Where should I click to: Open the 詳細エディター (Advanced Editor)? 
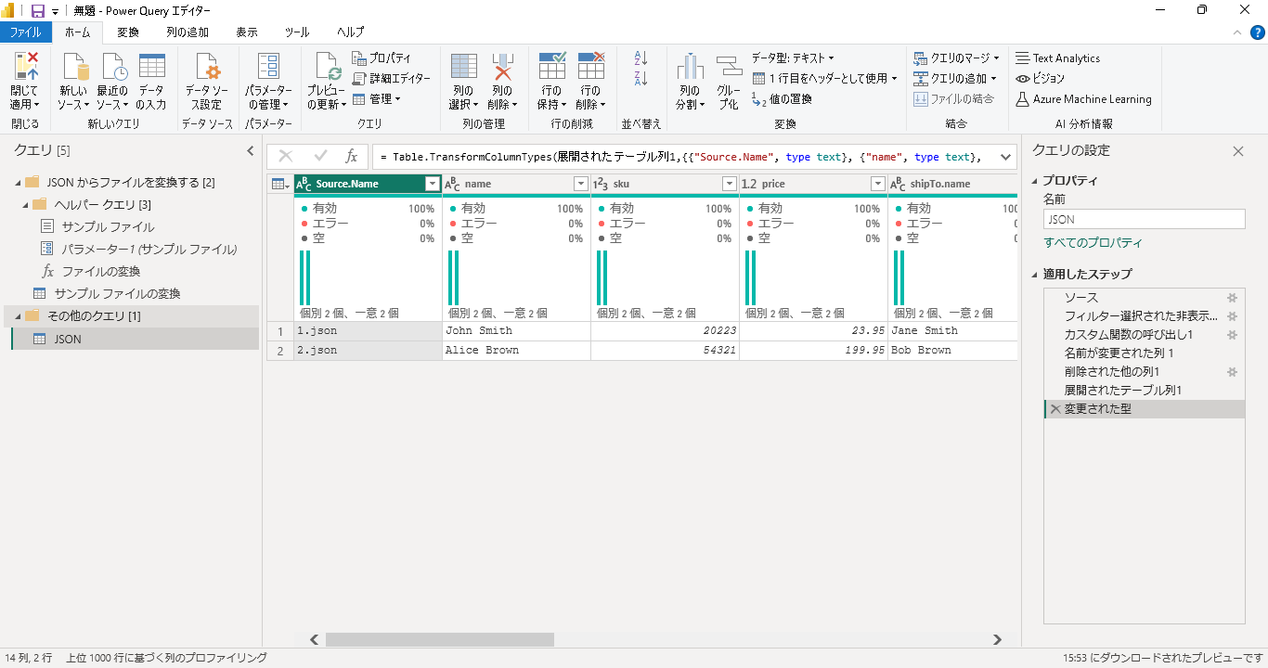[x=391, y=79]
